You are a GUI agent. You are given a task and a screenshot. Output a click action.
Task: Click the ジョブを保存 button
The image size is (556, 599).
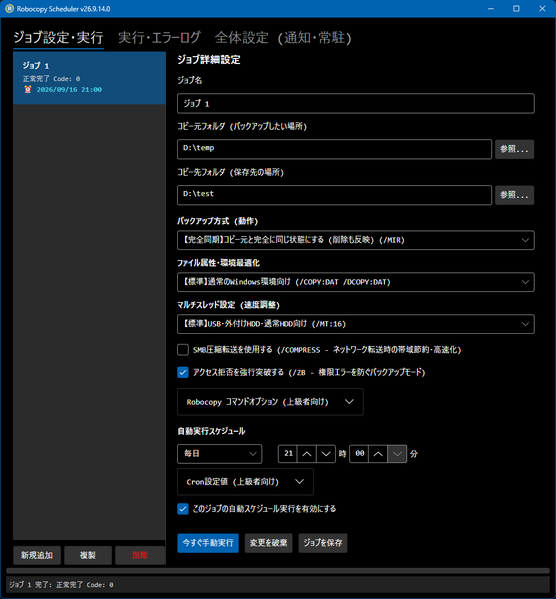tap(323, 543)
